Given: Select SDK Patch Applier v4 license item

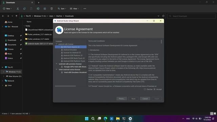Looking at the screenshot, I should tap(71, 47).
